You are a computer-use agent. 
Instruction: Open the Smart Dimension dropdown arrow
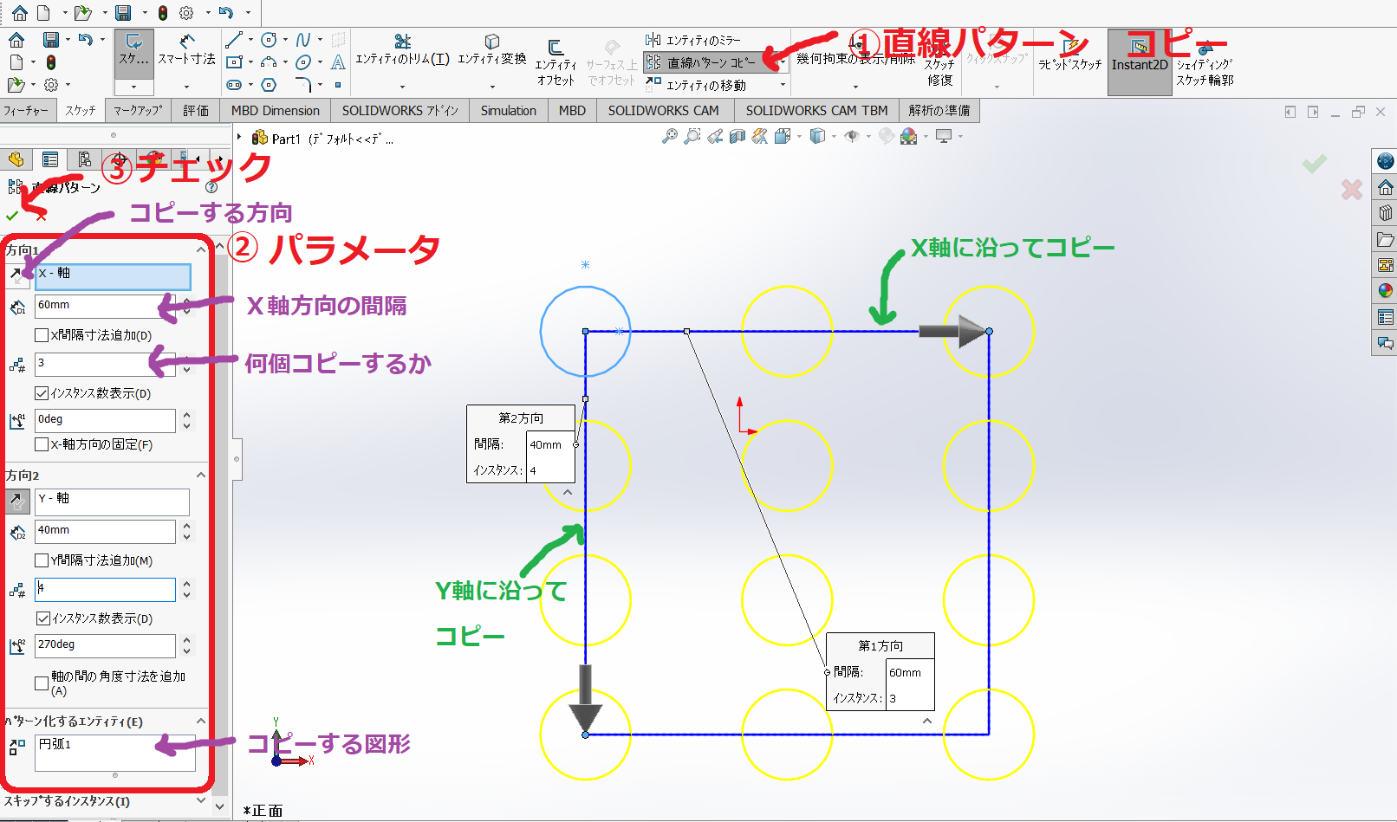pyautogui.click(x=186, y=87)
